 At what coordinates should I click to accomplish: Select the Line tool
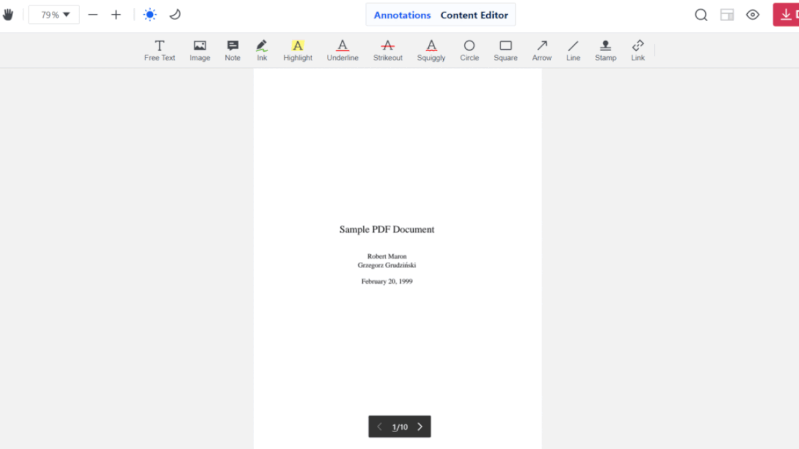[x=573, y=51]
